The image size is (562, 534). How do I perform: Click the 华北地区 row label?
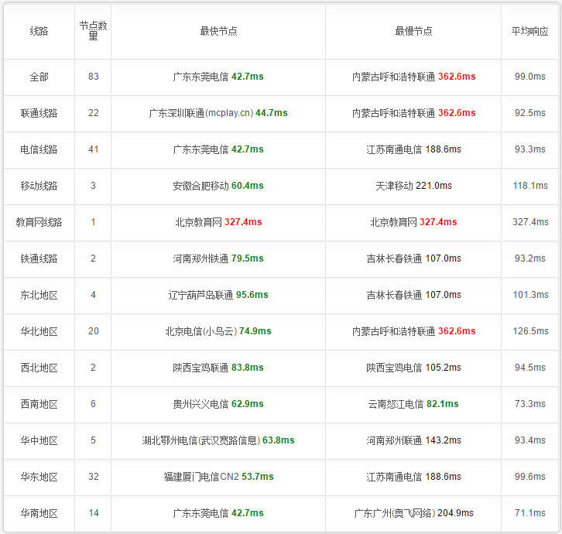click(39, 331)
